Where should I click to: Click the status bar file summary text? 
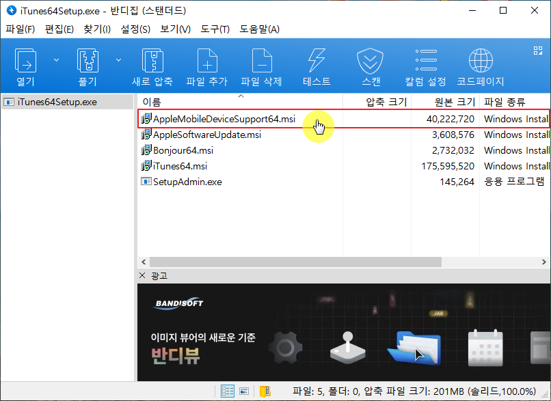[x=414, y=391]
